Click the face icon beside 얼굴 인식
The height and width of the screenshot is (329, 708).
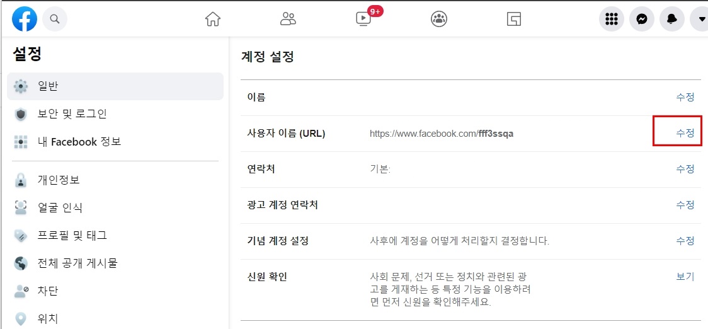point(21,207)
